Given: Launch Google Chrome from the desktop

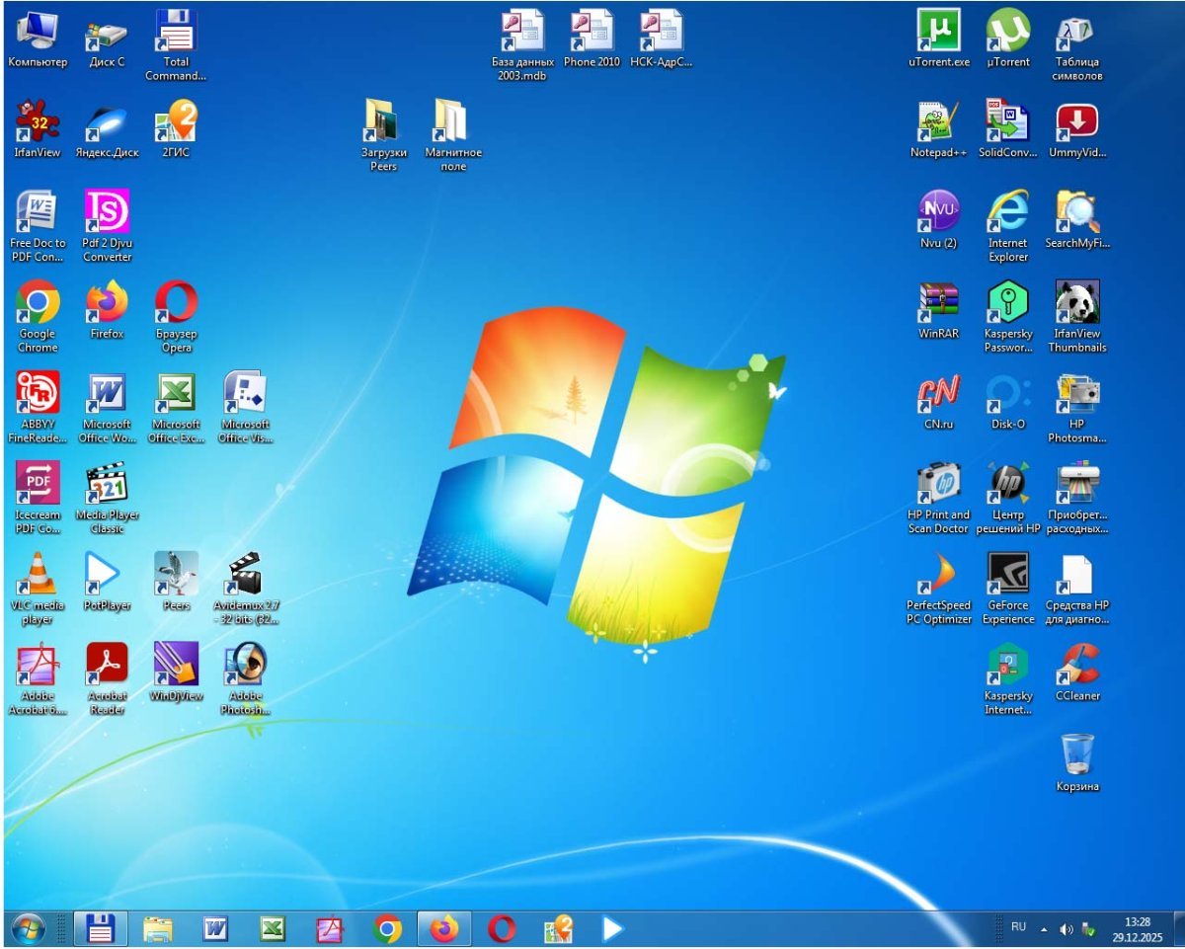Looking at the screenshot, I should [38, 303].
